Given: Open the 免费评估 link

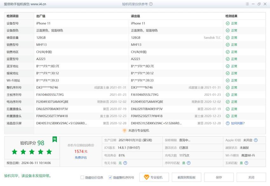Looking at the screenshot, I should [81, 158].
